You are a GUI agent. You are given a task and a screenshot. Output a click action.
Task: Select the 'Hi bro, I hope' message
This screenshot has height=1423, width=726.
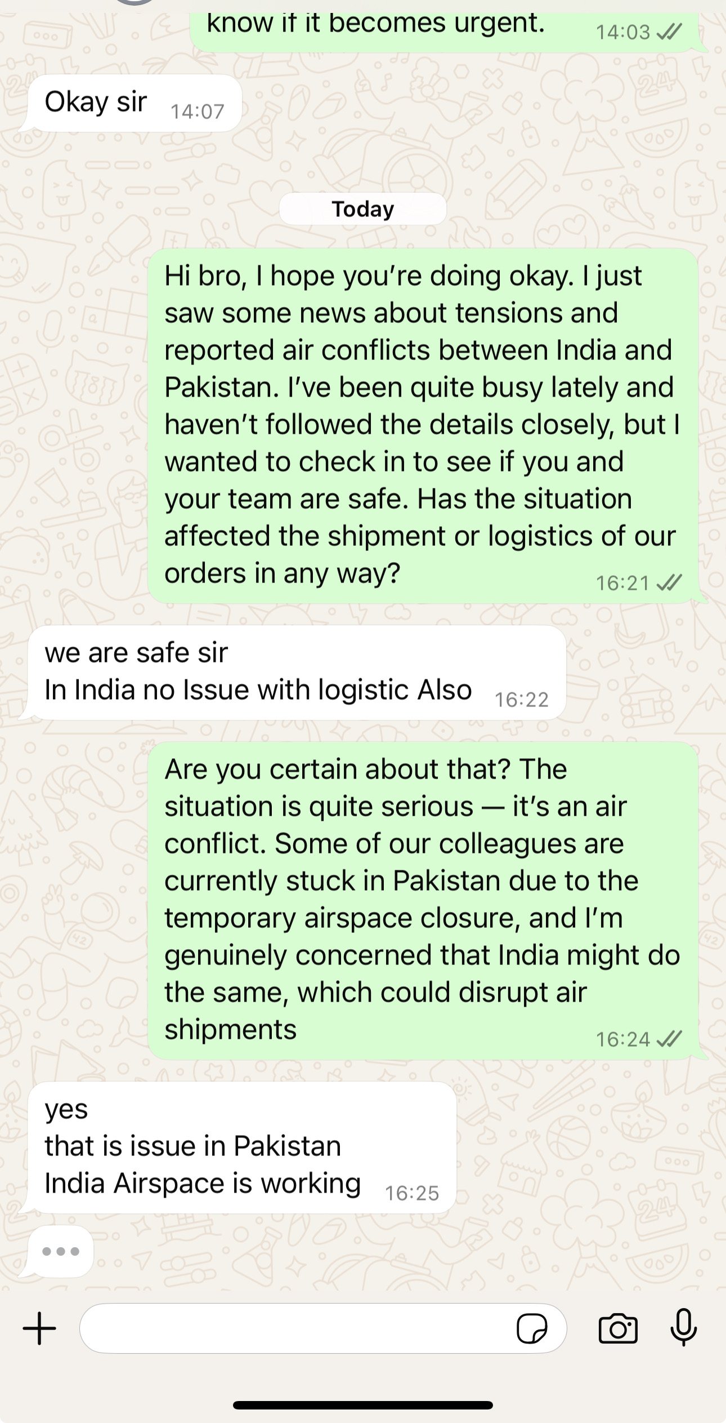(x=423, y=426)
